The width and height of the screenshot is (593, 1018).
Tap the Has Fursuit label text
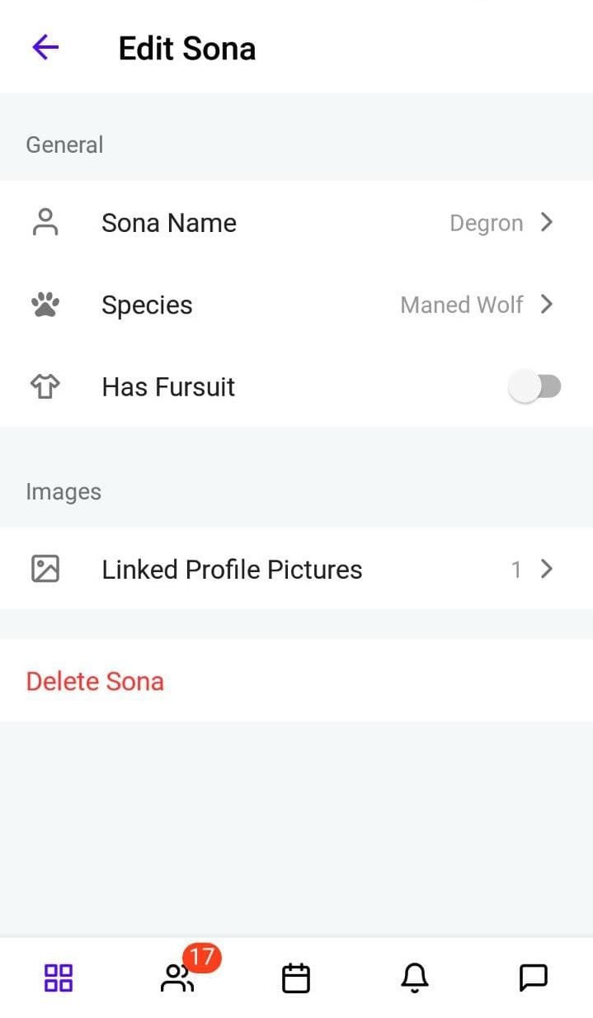(x=168, y=387)
